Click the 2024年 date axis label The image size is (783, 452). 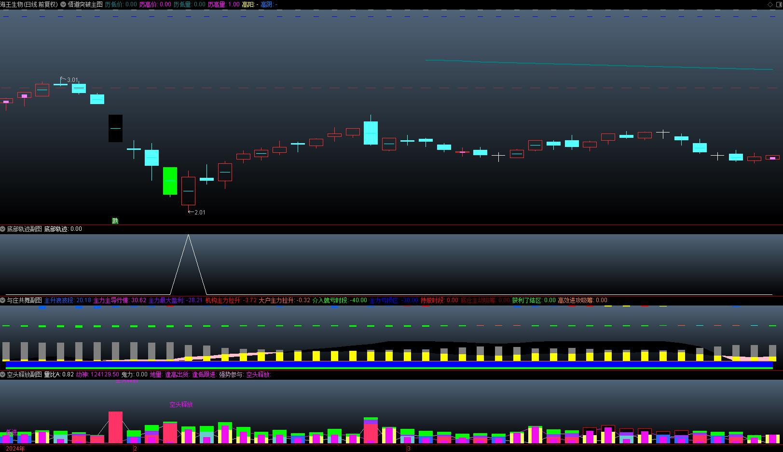point(15,449)
